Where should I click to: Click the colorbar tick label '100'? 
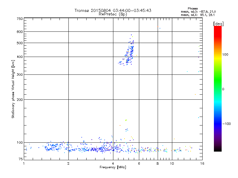click(225, 55)
